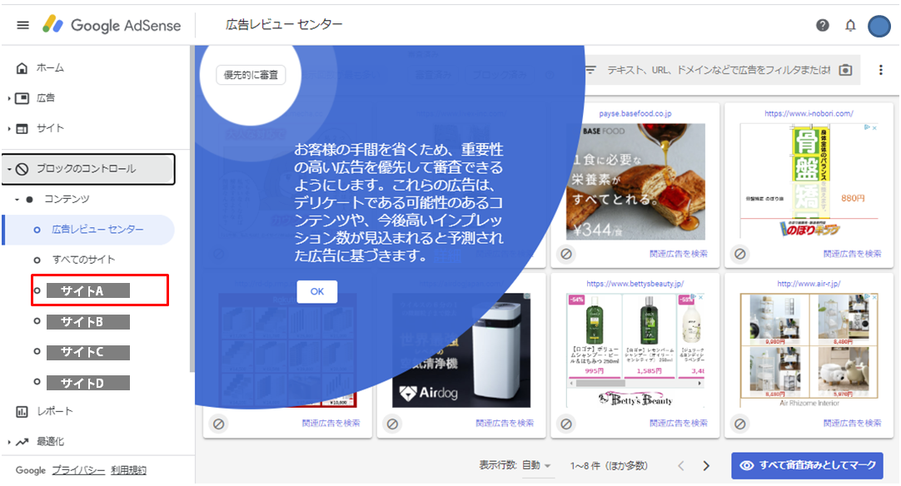Image resolution: width=901 pixels, height=486 pixels.
Task: Click the AdChoices icon on i-nobori ad
Action: point(867,127)
